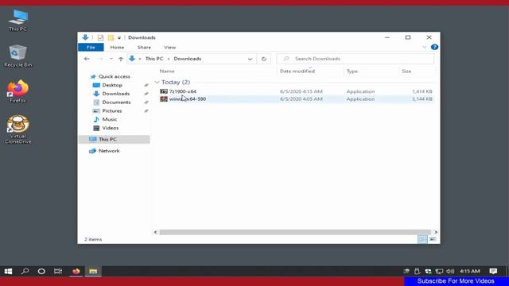
Task: Click the New folder quick access toolbar icon
Action: pos(111,37)
